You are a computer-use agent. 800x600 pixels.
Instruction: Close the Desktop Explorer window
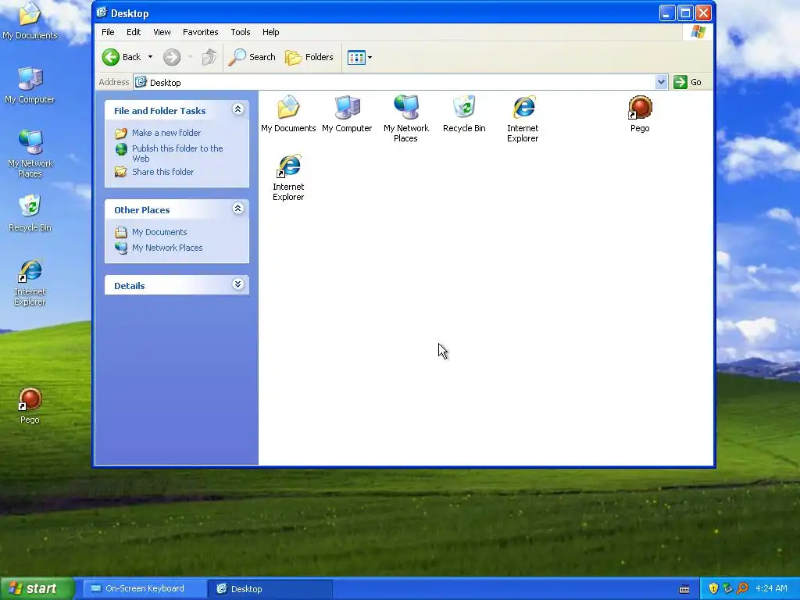tap(704, 13)
